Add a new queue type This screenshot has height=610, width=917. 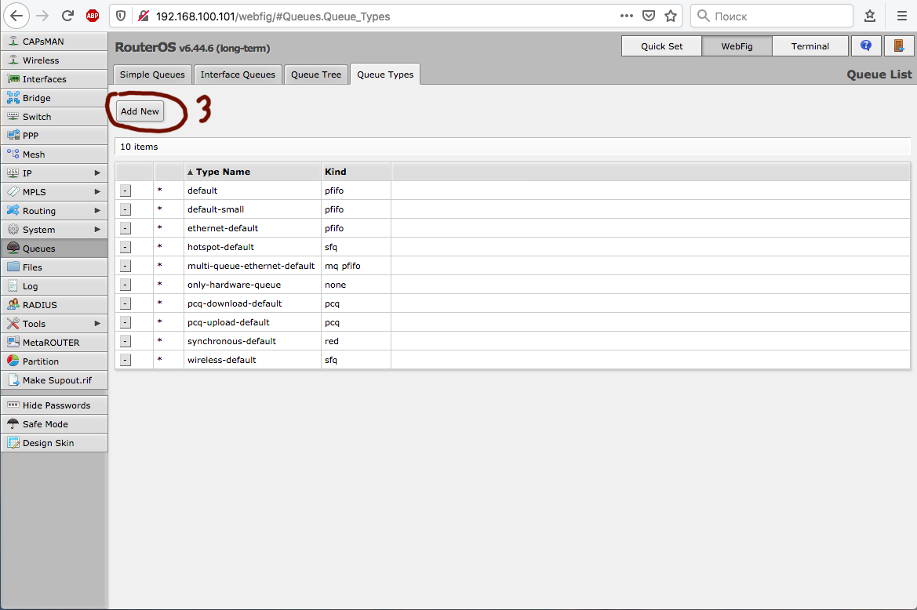tap(140, 111)
